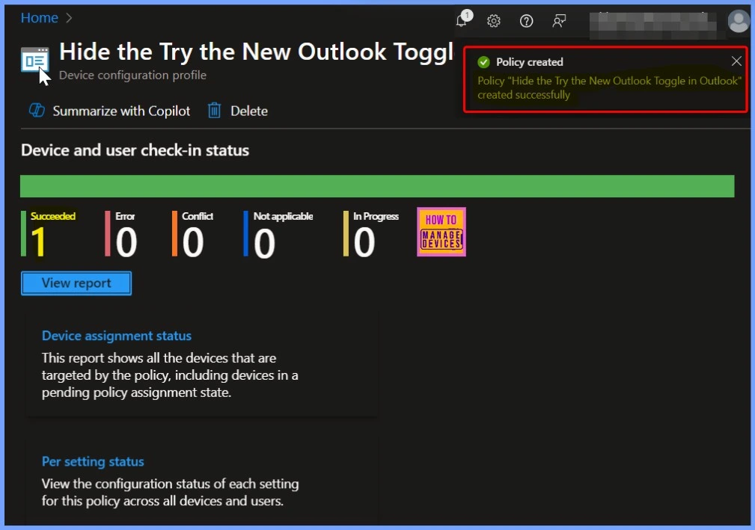The image size is (755, 530).
Task: Click the Succeeded count of 1
Action: point(38,242)
